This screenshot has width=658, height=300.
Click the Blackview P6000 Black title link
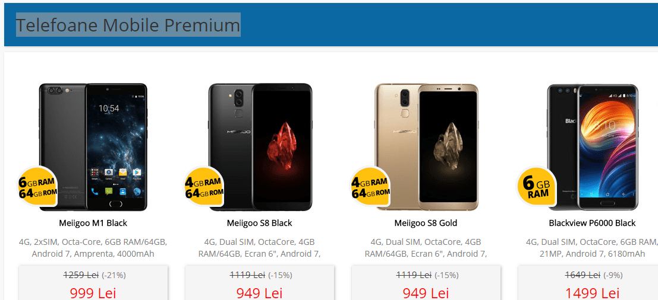[x=592, y=223]
